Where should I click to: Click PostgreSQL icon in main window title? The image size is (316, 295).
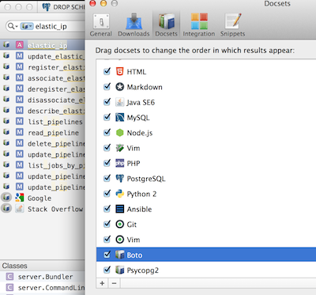[46, 7]
